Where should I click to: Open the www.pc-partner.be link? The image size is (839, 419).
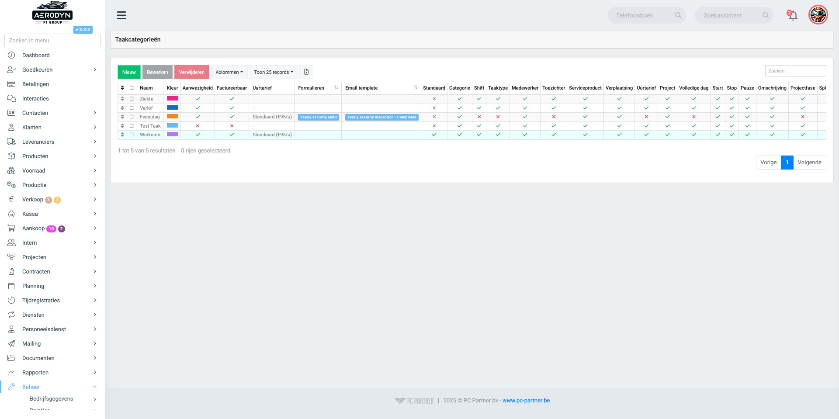pyautogui.click(x=526, y=400)
